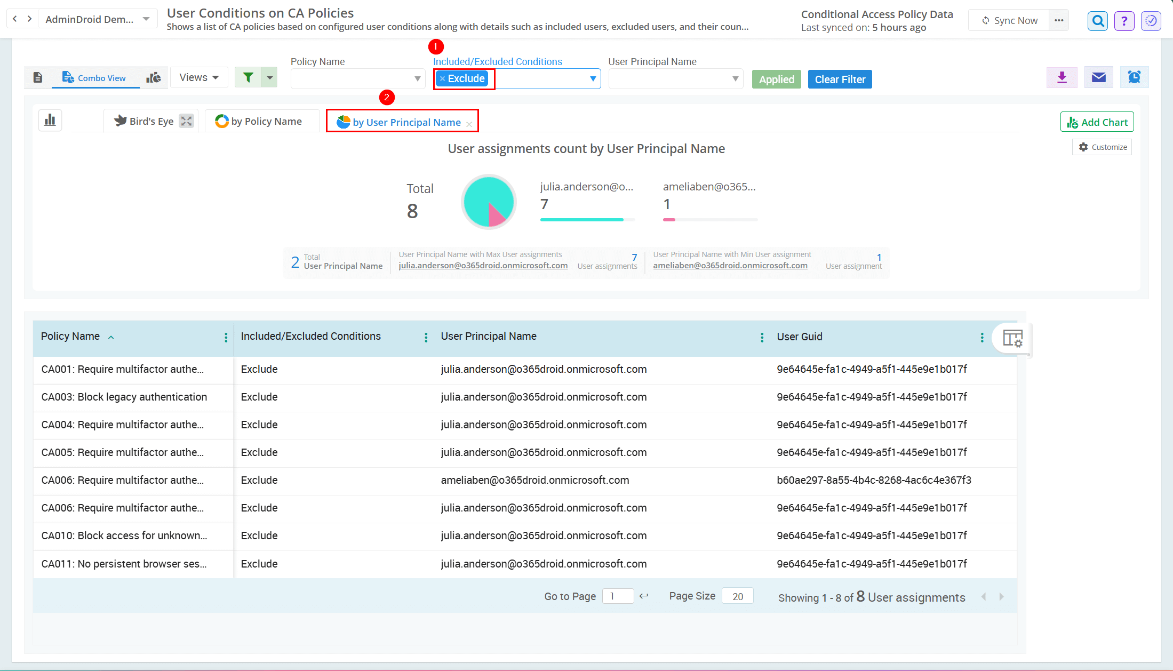Go forward with the right arrow

coord(29,19)
